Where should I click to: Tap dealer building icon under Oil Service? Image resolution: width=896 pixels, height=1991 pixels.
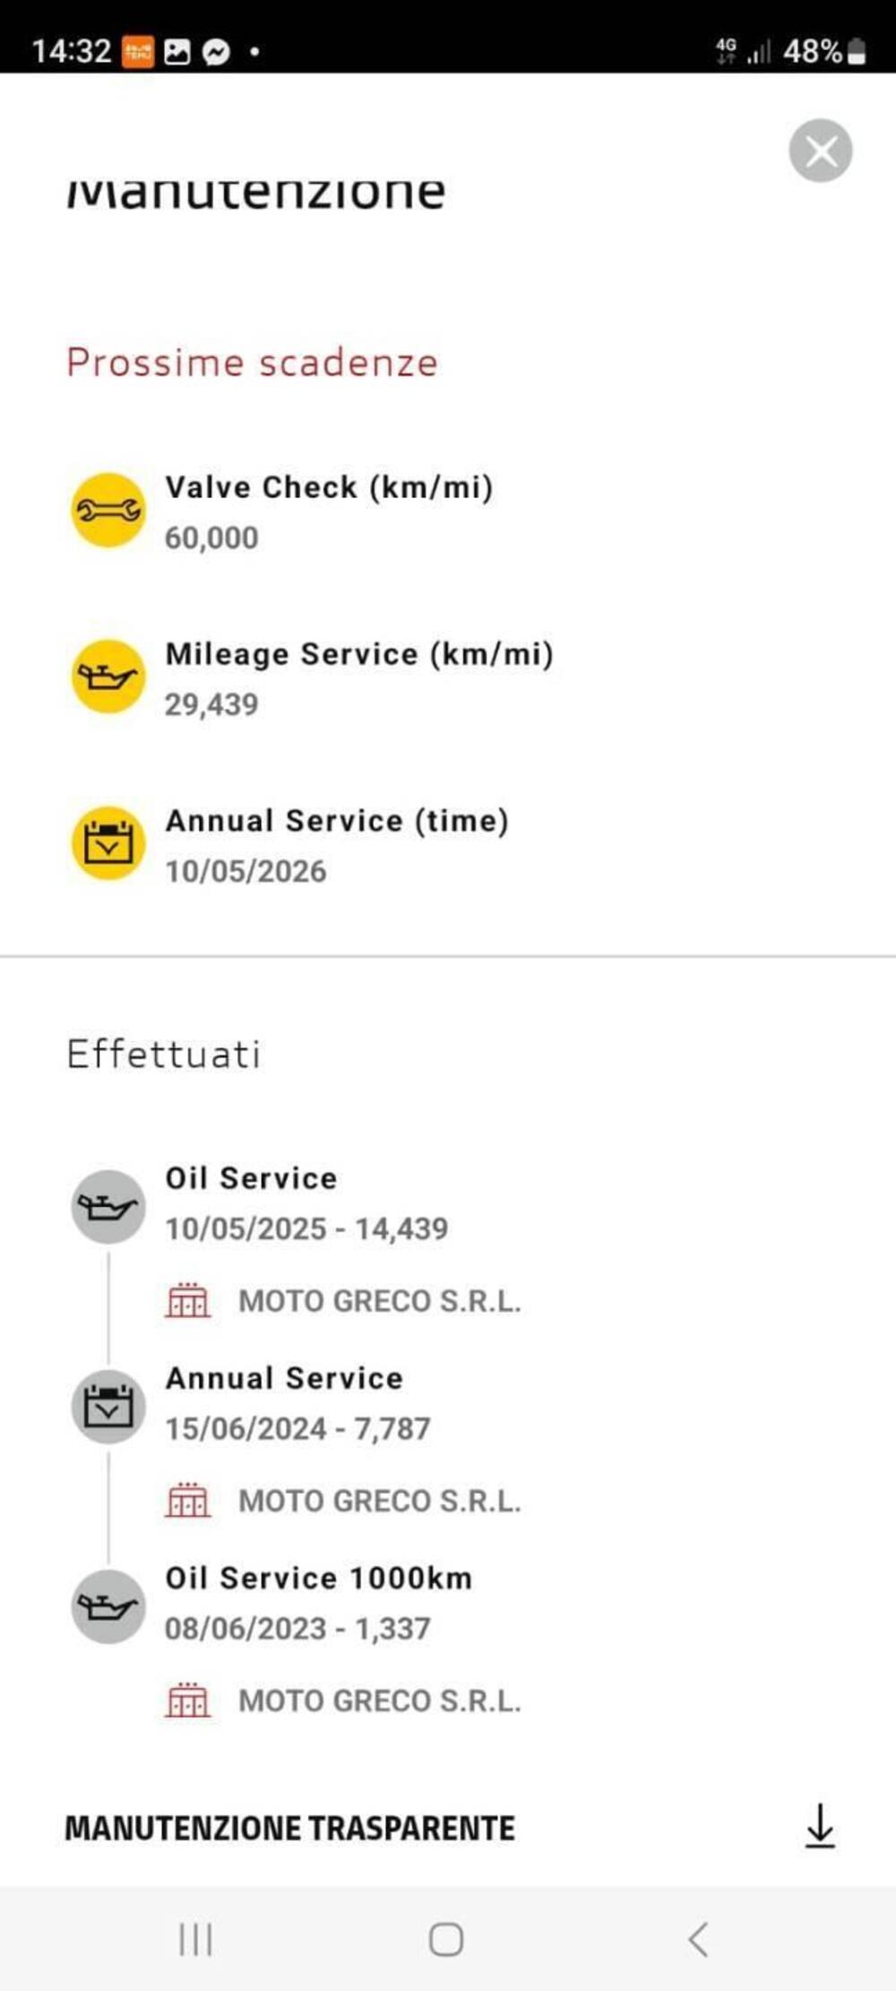[188, 1300]
